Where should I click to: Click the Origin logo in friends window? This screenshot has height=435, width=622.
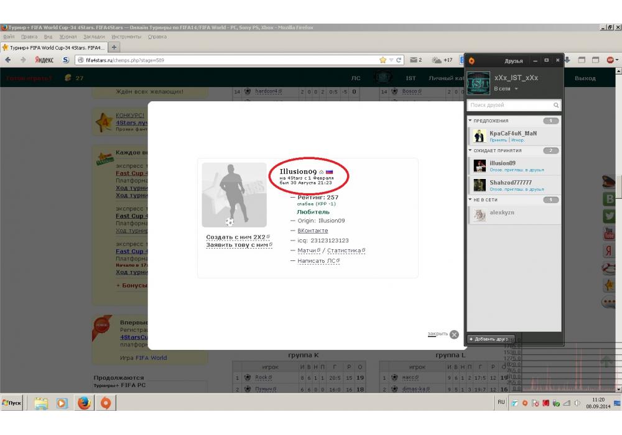[x=471, y=61]
